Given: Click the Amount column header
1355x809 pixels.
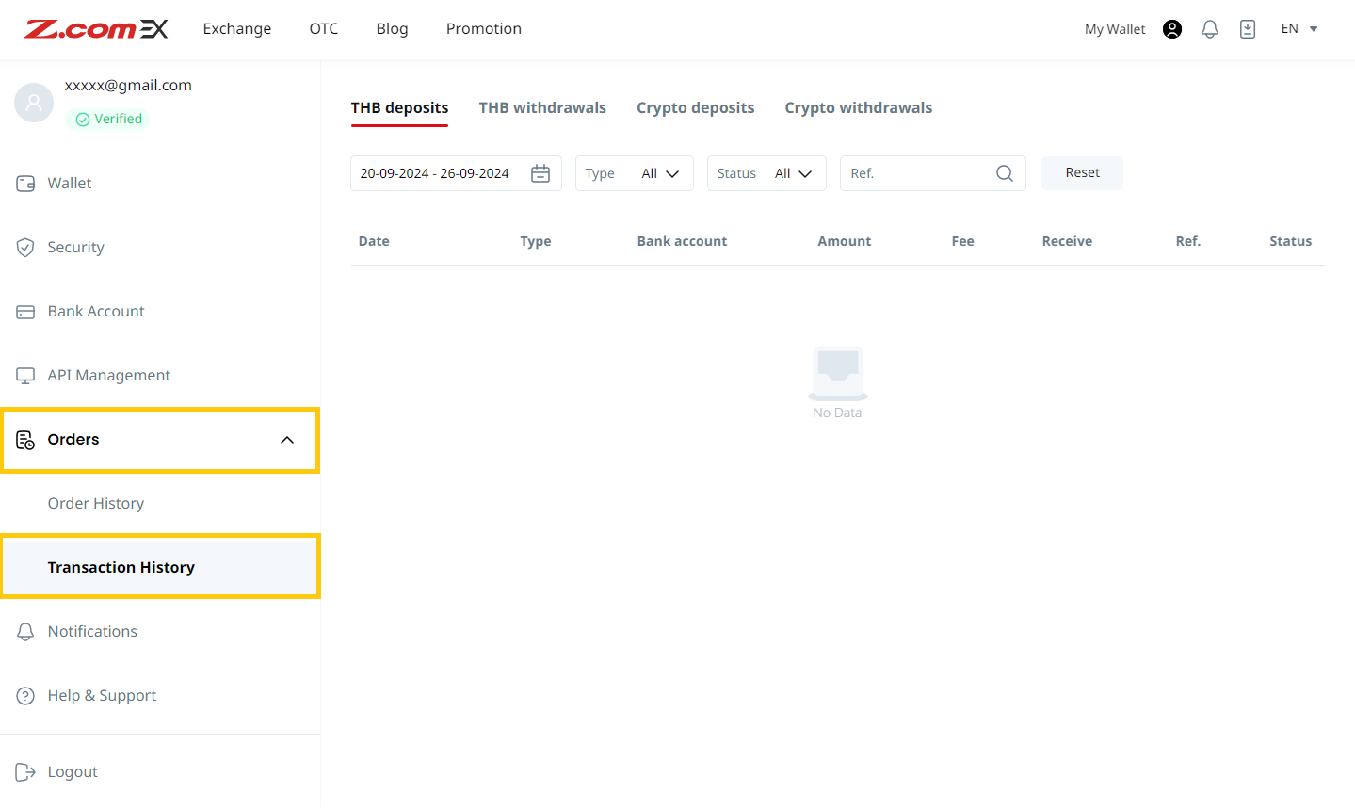Looking at the screenshot, I should point(844,241).
